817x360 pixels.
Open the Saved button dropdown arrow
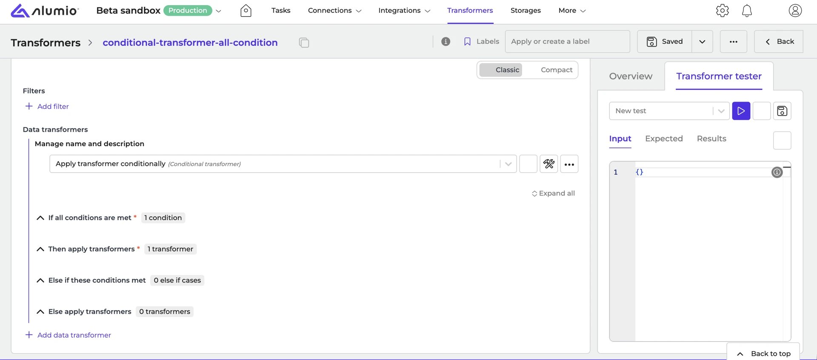point(702,42)
